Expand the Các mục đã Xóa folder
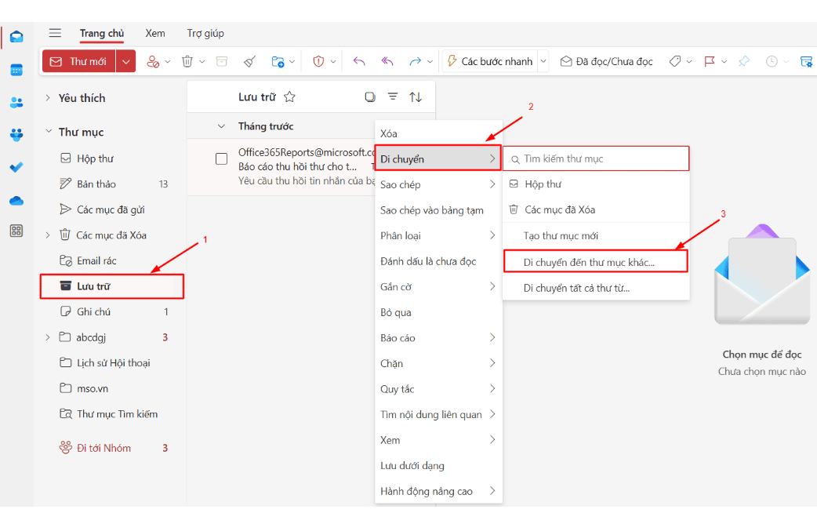The height and width of the screenshot is (524, 817). point(48,235)
